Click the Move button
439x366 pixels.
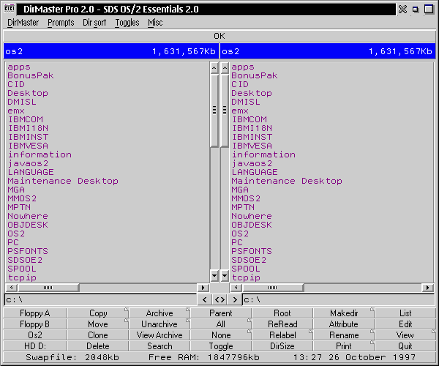(x=98, y=324)
